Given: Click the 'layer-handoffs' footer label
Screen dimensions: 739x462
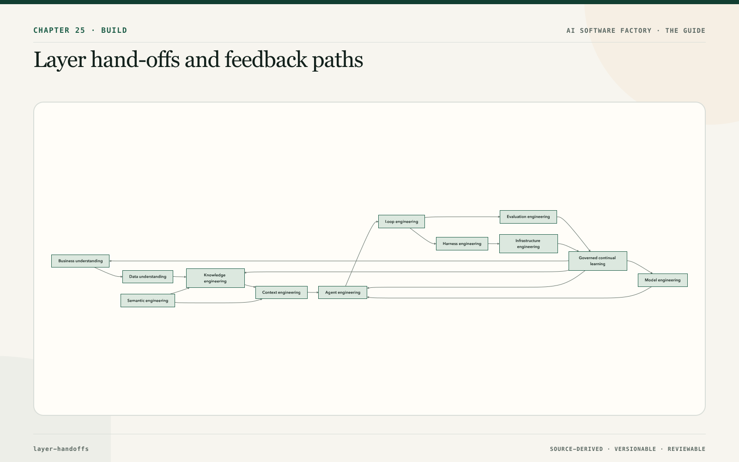Looking at the screenshot, I should pyautogui.click(x=61, y=449).
